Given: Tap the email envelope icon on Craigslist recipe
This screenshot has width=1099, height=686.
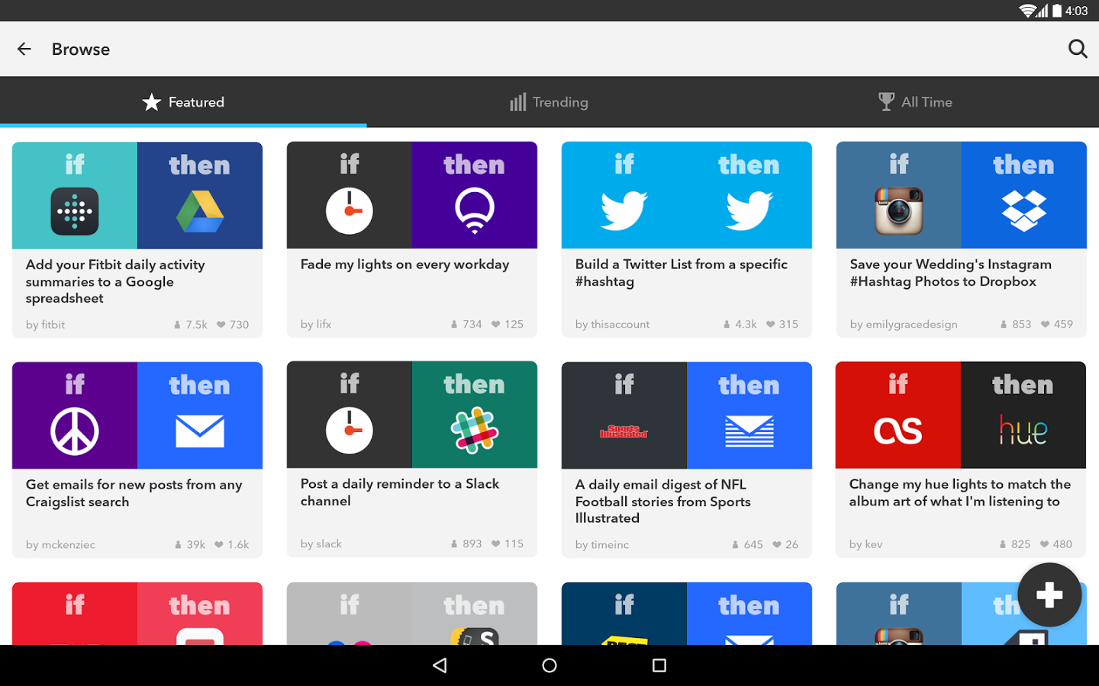Looking at the screenshot, I should tap(200, 431).
